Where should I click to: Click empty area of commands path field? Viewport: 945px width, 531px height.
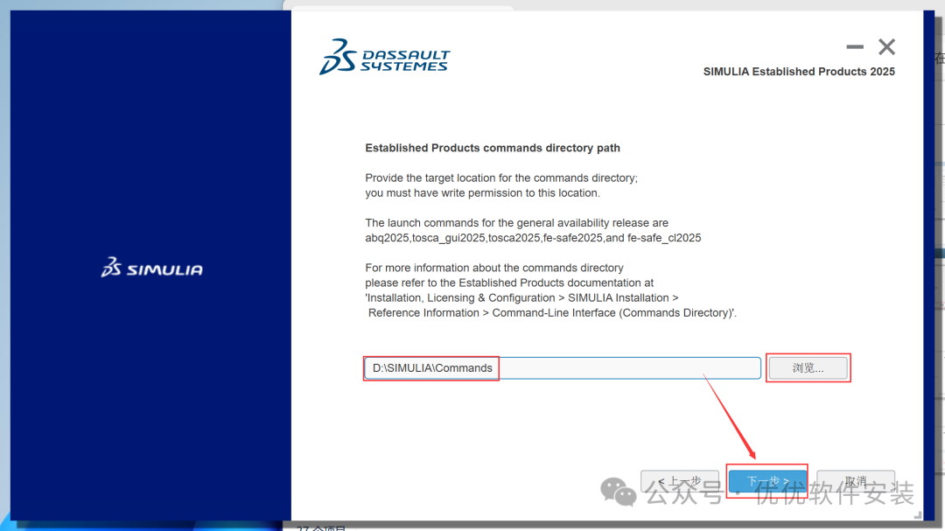pyautogui.click(x=630, y=368)
